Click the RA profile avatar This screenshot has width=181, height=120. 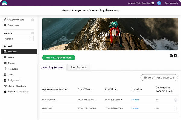tap(159, 3)
